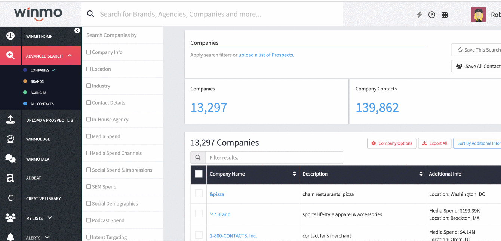Image resolution: width=501 pixels, height=241 pixels.
Task: Click the Advanced Search magnifier icon
Action: coord(10,55)
